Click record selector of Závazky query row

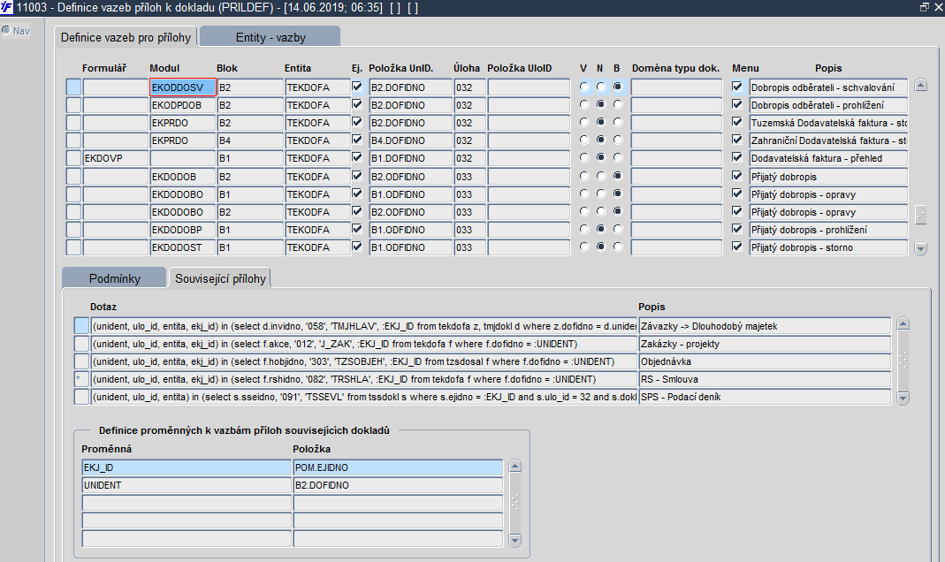pos(81,326)
